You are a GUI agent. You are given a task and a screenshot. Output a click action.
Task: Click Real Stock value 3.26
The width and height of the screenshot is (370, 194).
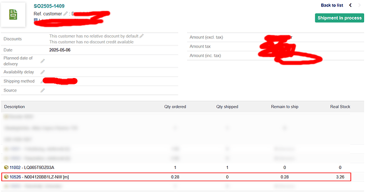click(340, 177)
